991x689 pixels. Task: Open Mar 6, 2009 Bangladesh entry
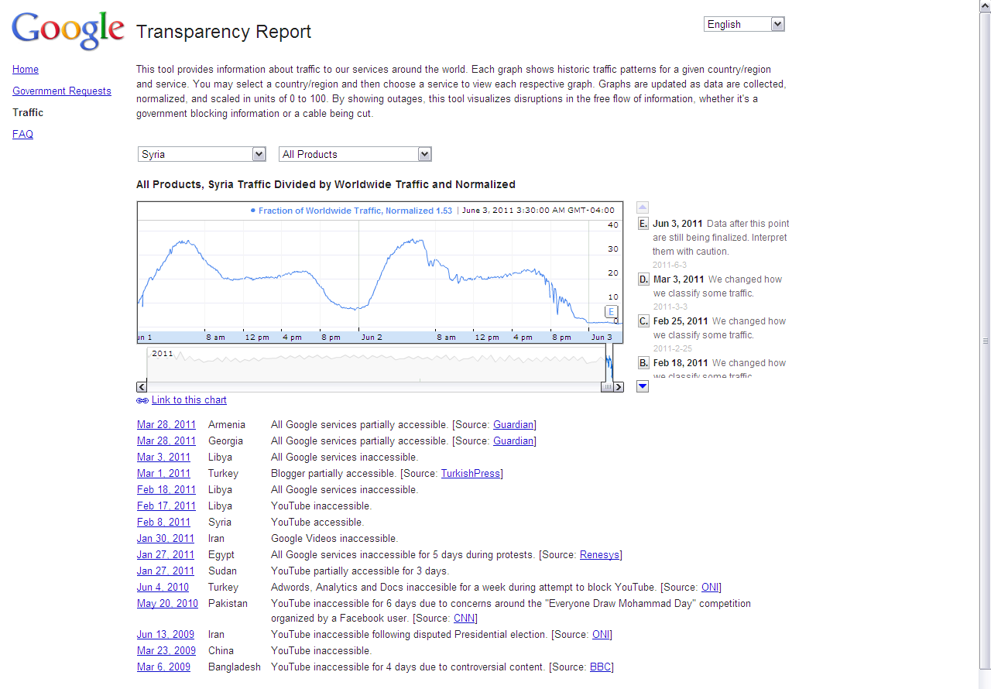click(x=163, y=667)
